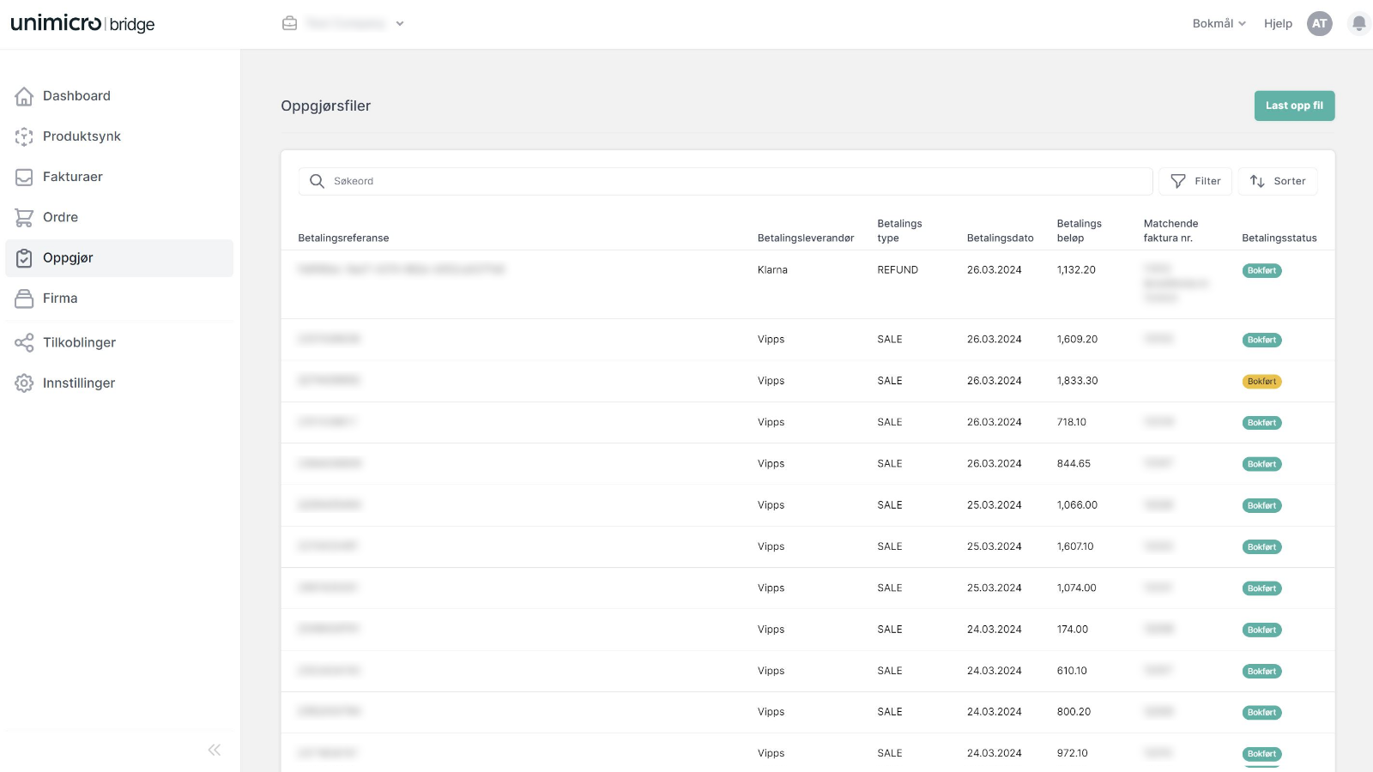Select the Oppgjør clipboard icon

click(x=24, y=258)
